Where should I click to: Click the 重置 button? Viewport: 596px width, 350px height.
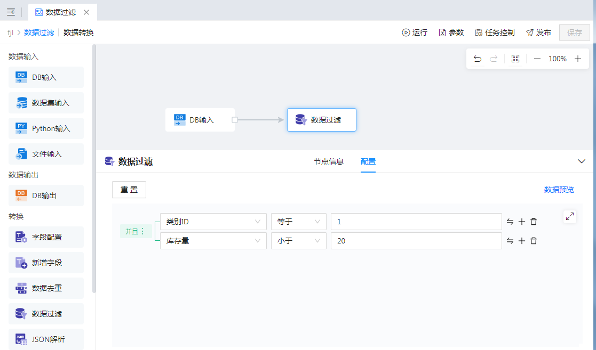tap(129, 190)
